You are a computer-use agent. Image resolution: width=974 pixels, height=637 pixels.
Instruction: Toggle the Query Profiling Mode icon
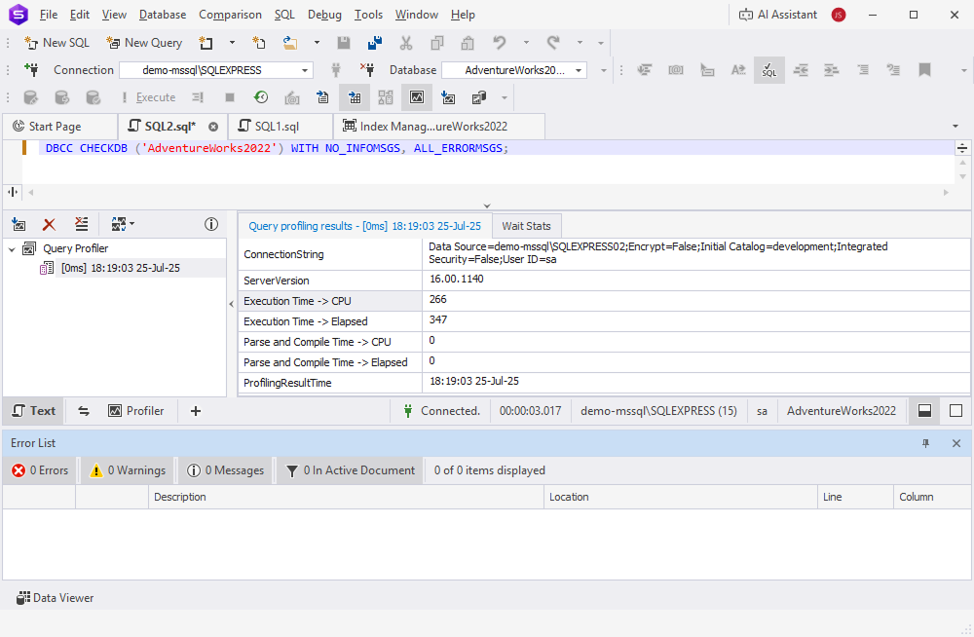416,97
